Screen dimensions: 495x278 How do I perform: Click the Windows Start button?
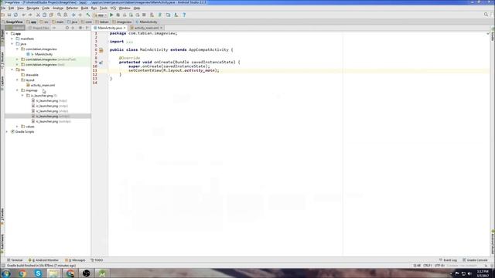pyautogui.click(x=5, y=273)
